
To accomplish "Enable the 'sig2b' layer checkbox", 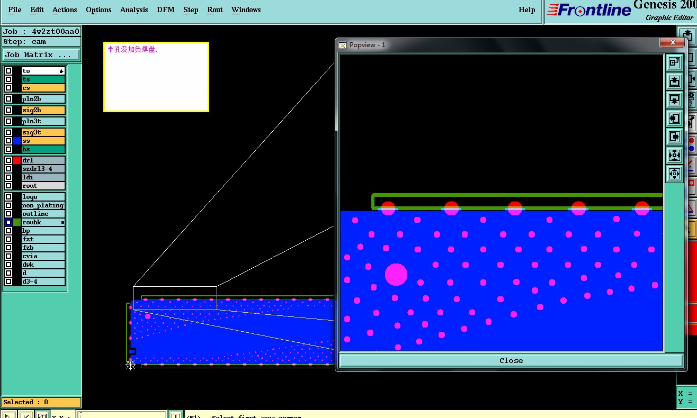I will (x=8, y=110).
